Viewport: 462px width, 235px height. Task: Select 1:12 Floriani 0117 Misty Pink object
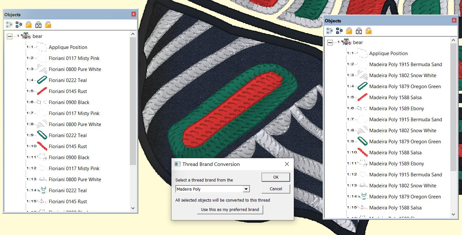coord(74,169)
